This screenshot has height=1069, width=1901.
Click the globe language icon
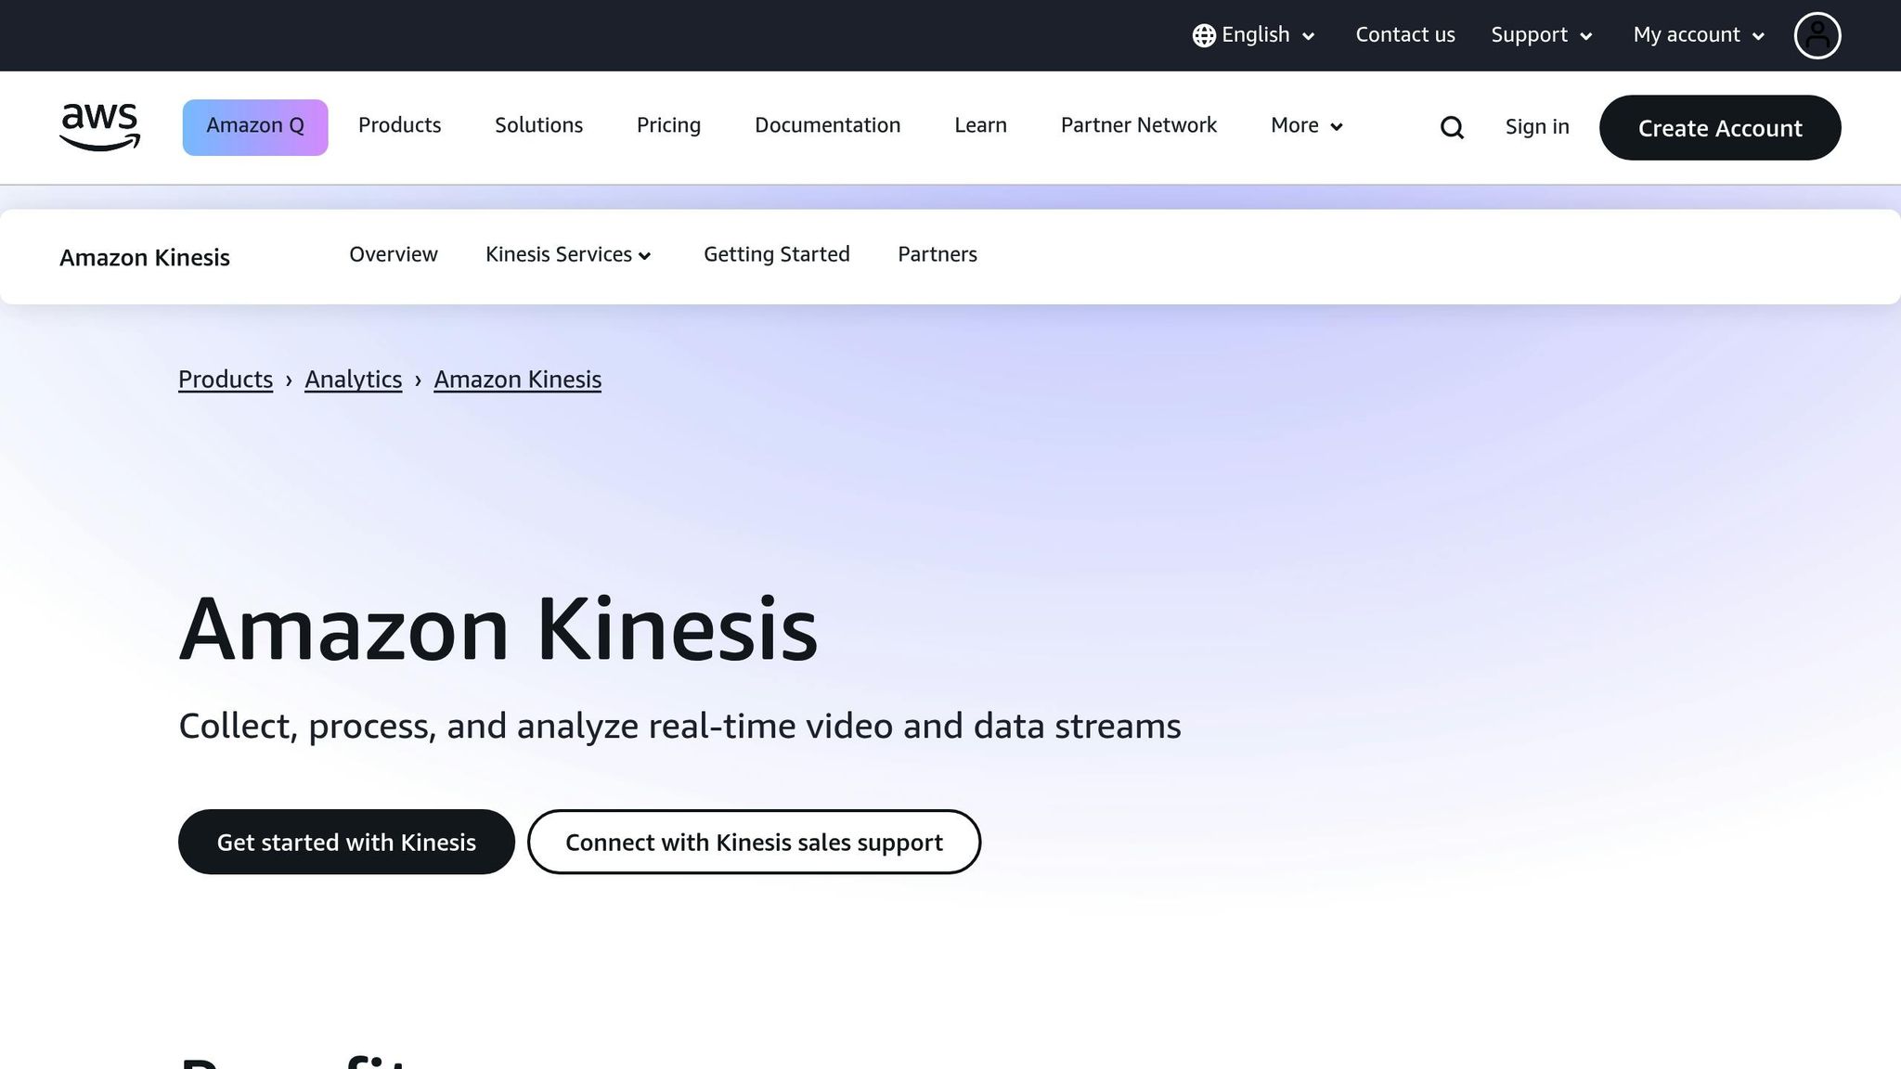pyautogui.click(x=1204, y=35)
